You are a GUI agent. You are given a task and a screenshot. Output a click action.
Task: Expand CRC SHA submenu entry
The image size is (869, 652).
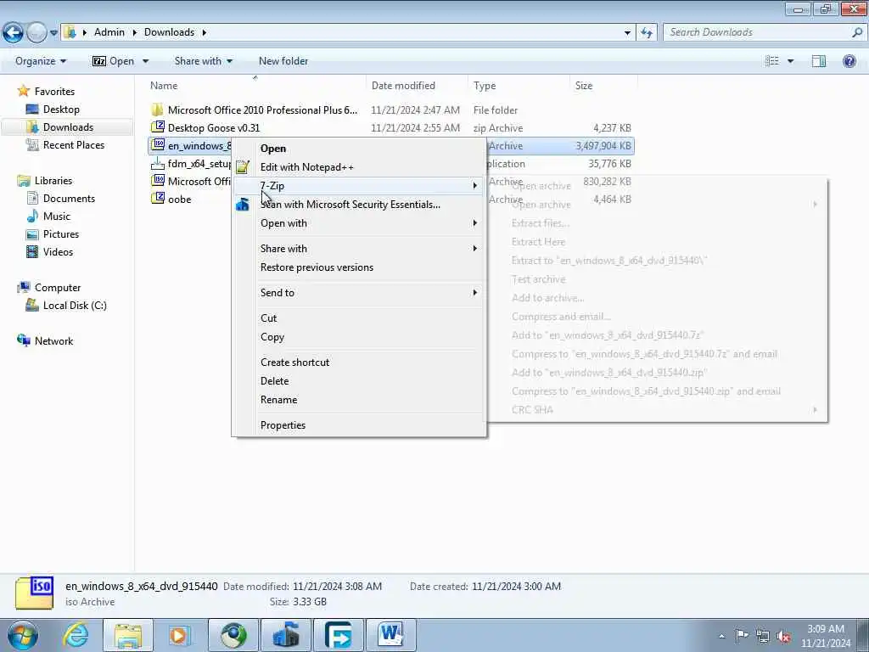click(x=658, y=410)
